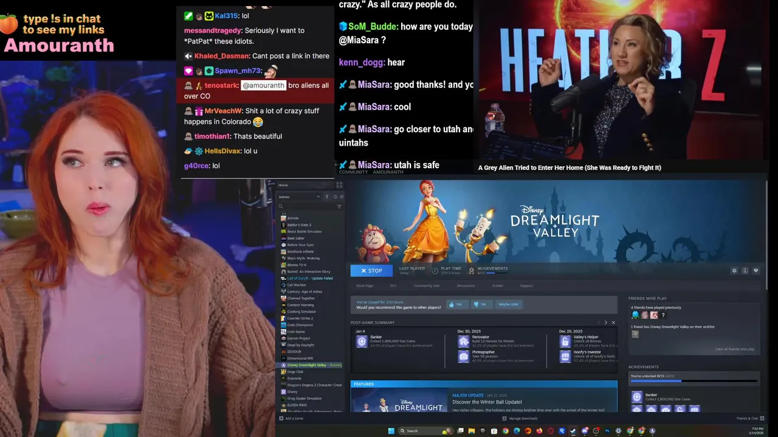This screenshot has height=437, width=778.
Task: Click the Add a Game plus icon
Action: [281, 418]
